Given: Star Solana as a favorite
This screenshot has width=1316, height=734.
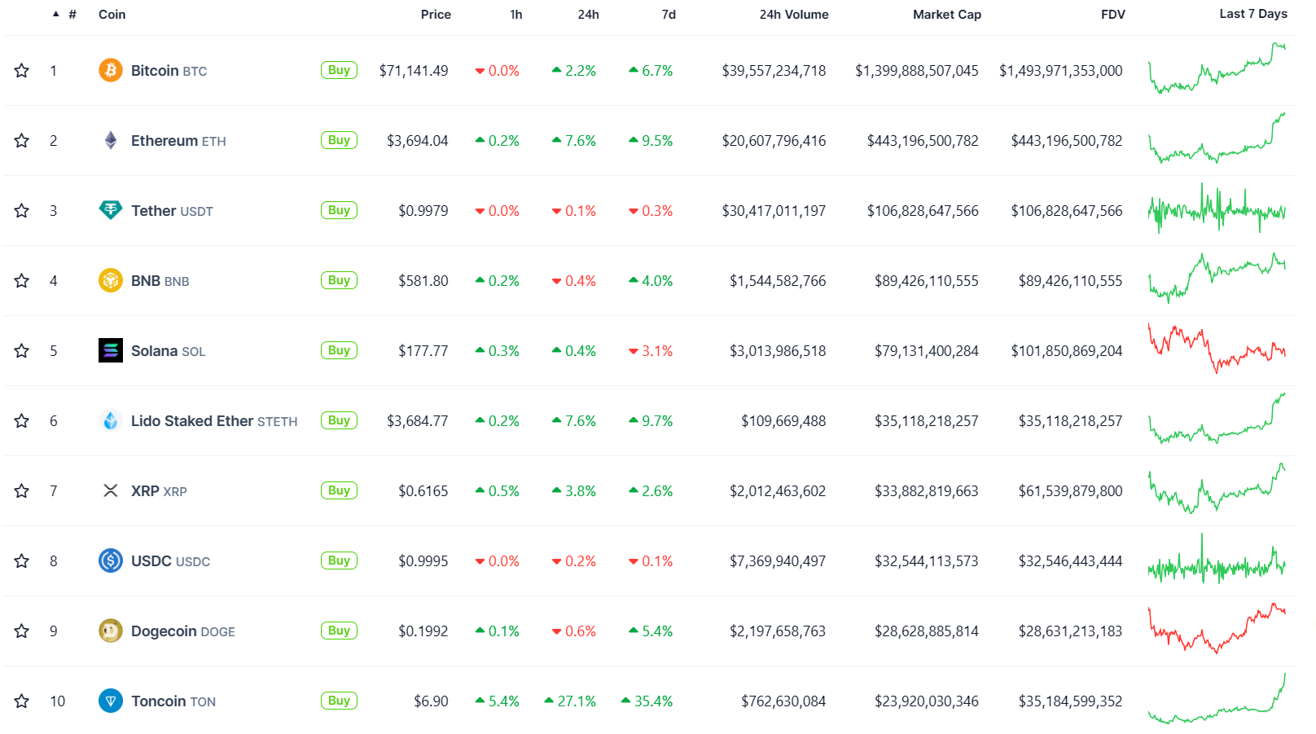Looking at the screenshot, I should tap(22, 351).
